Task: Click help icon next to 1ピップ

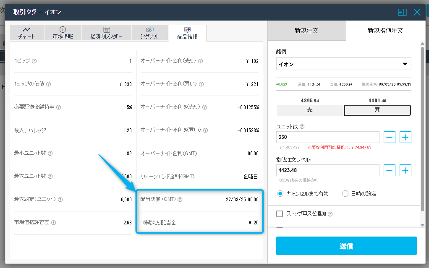Action: point(34,61)
